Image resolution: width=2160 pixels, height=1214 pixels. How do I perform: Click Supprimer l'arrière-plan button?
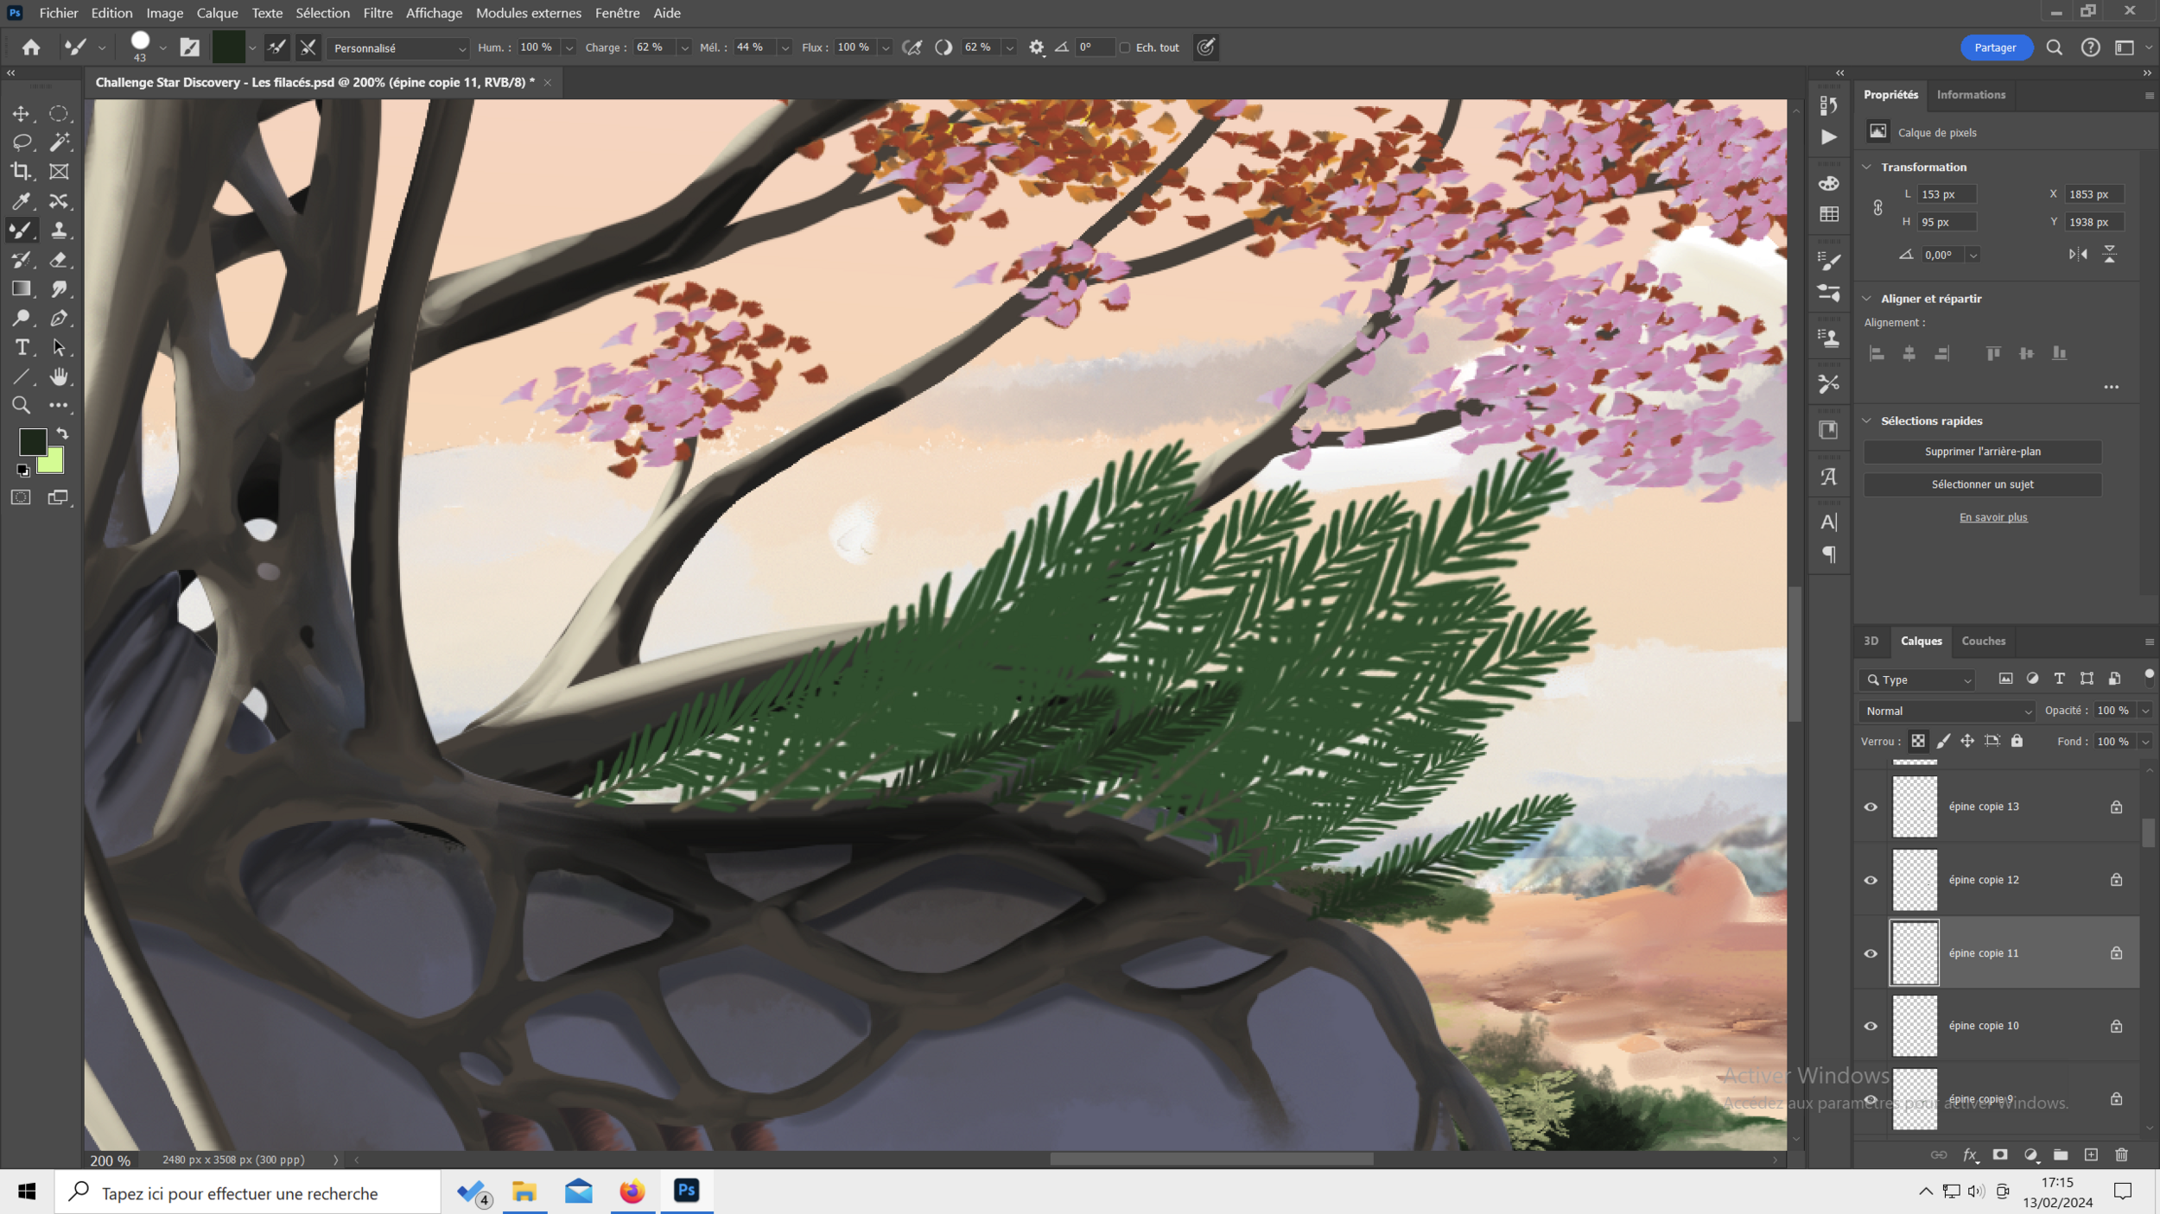tap(1982, 452)
